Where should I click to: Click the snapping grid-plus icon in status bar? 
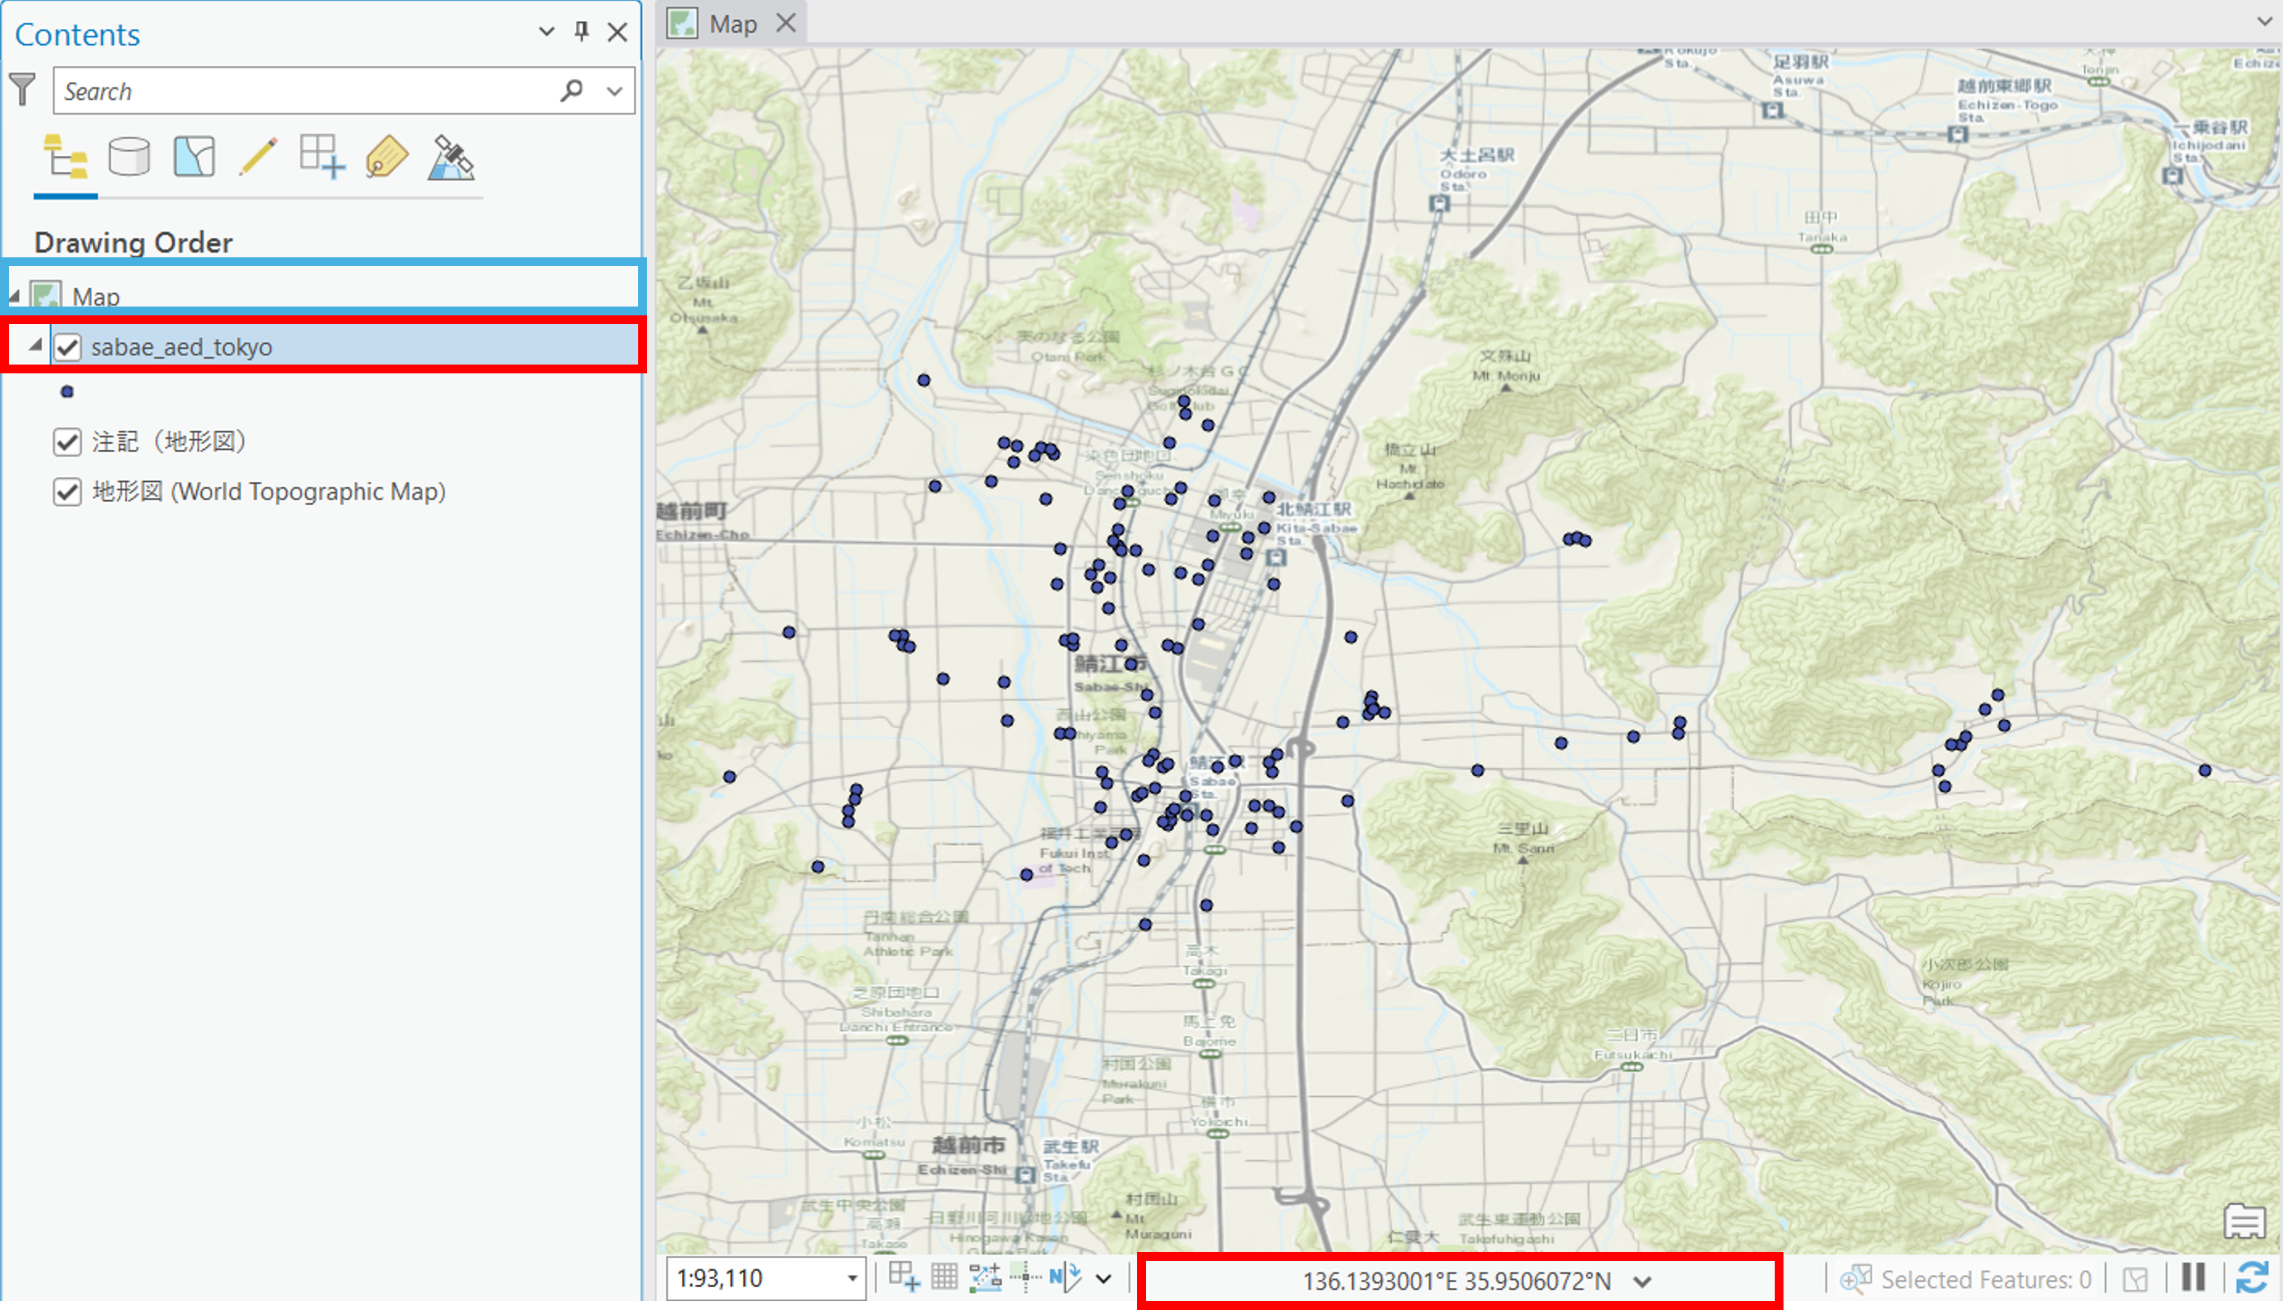(x=903, y=1277)
